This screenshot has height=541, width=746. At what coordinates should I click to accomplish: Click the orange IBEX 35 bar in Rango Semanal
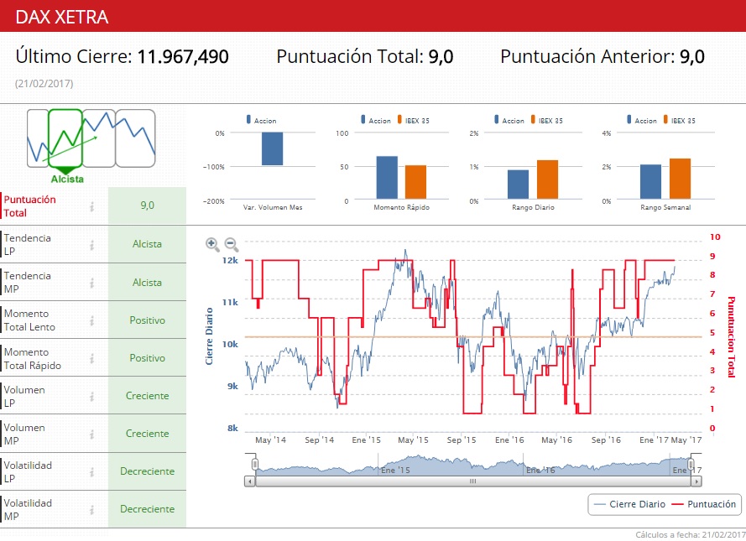click(680, 179)
